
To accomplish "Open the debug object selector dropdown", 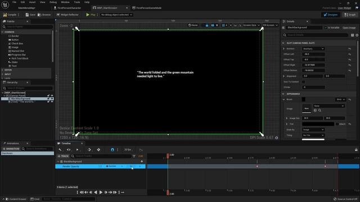I will coord(116,15).
